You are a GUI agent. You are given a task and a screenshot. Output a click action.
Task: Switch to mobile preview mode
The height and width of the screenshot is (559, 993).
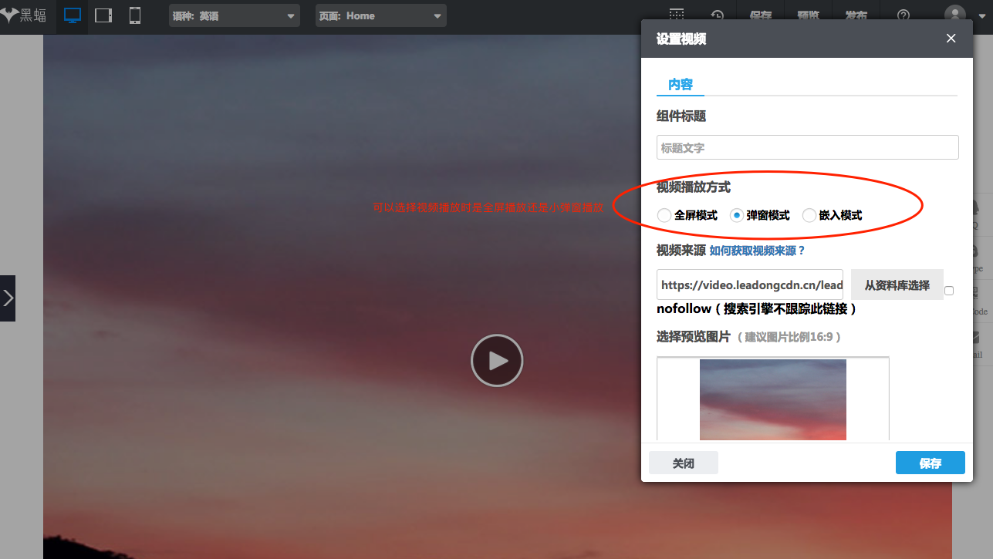tap(135, 14)
